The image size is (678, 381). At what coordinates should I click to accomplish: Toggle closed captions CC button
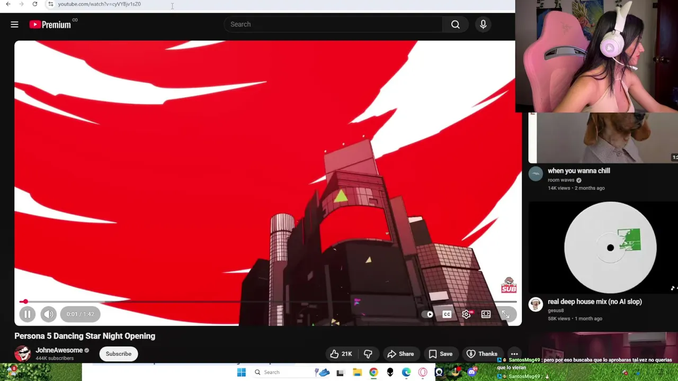point(447,314)
